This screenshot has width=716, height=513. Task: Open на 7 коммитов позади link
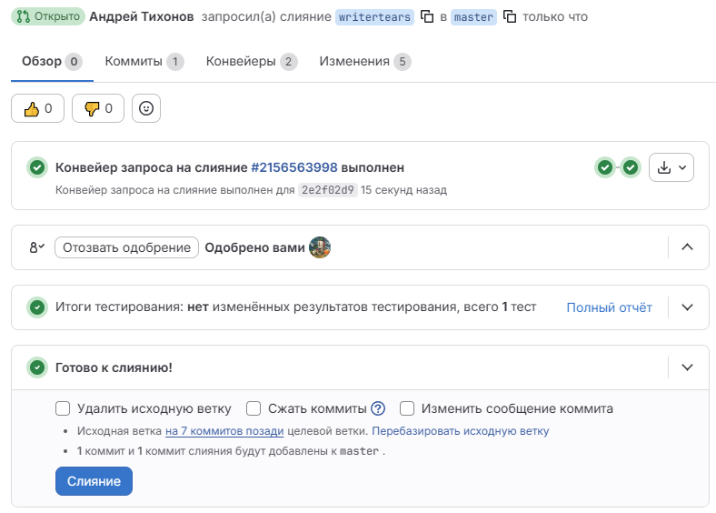[224, 431]
